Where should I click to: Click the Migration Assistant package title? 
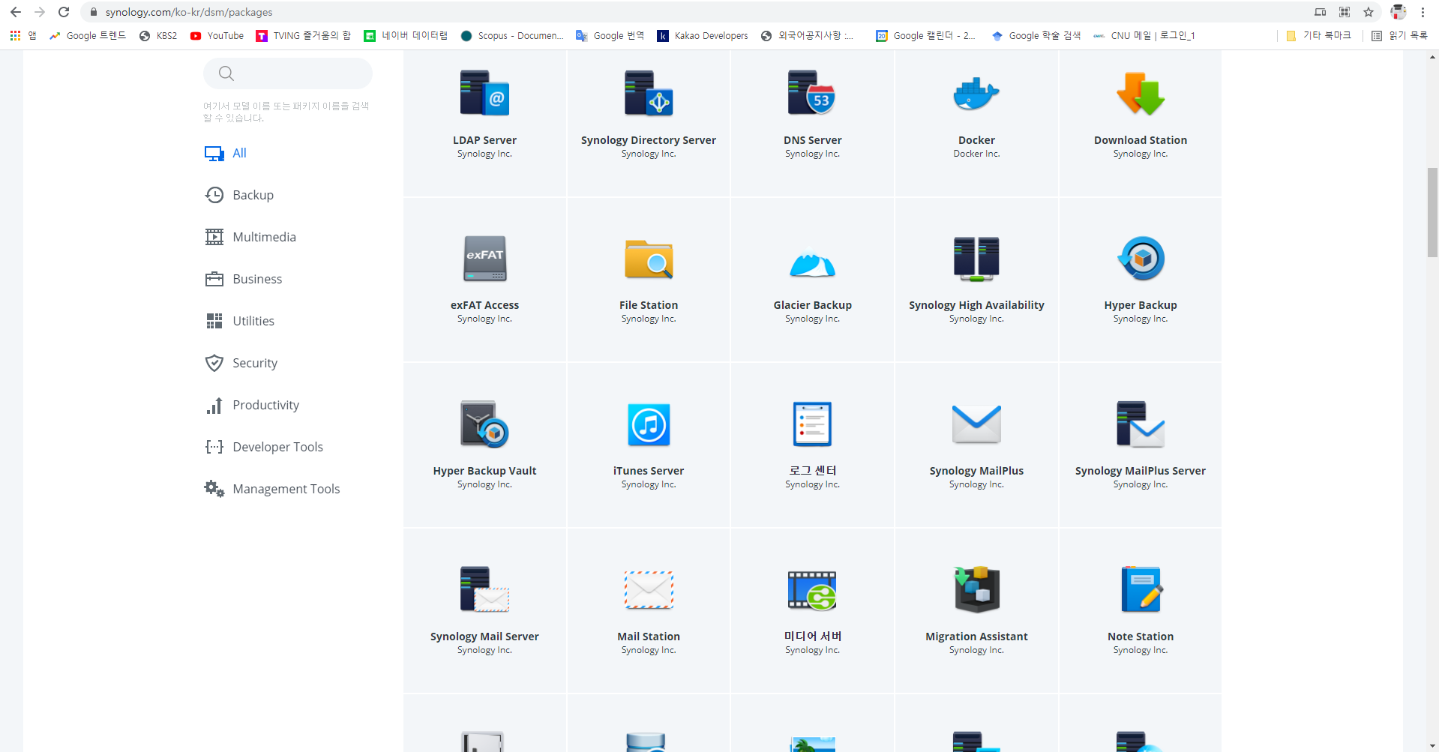(x=976, y=637)
